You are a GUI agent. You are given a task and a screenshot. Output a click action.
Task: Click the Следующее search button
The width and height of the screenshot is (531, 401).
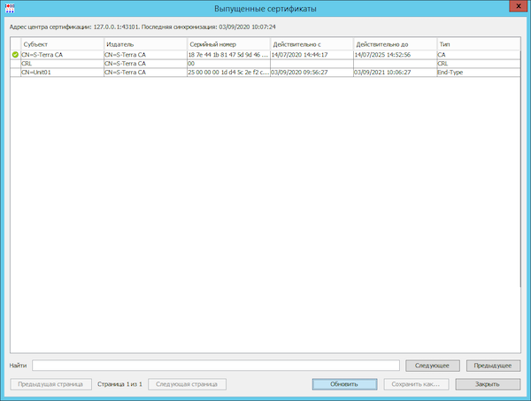433,366
